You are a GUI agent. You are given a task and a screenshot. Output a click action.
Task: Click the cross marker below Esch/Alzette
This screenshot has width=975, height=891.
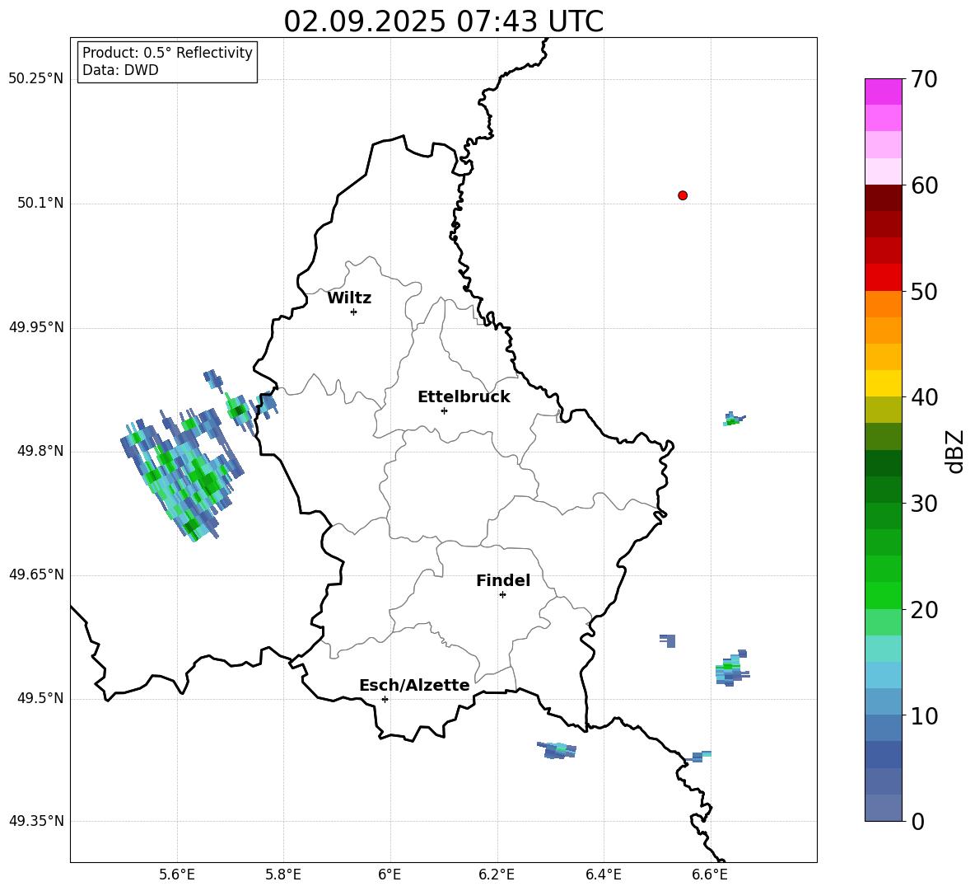tap(385, 699)
